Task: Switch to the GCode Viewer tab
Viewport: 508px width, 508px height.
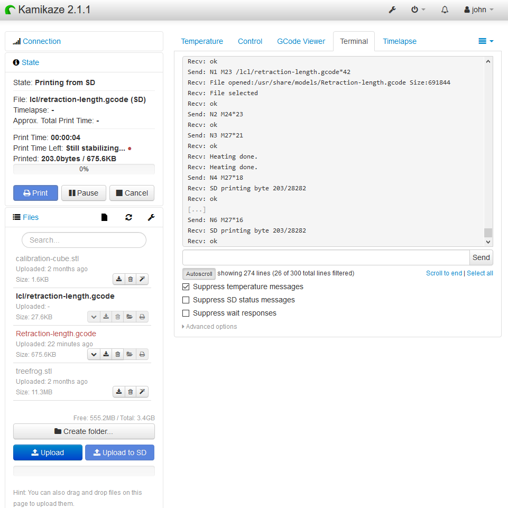Action: (301, 41)
